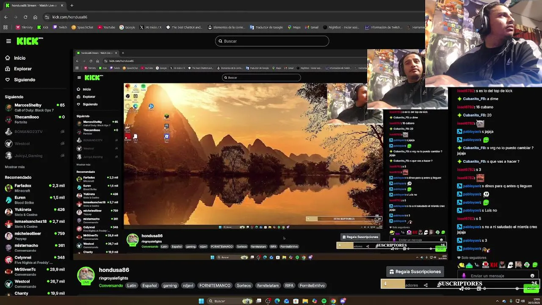This screenshot has height=305, width=542.
Task: Insert the ghost with sunglasses emote
Action: pyautogui.click(x=510, y=265)
